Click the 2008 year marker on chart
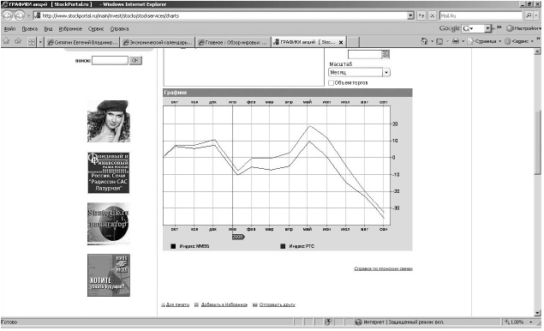 (238, 237)
